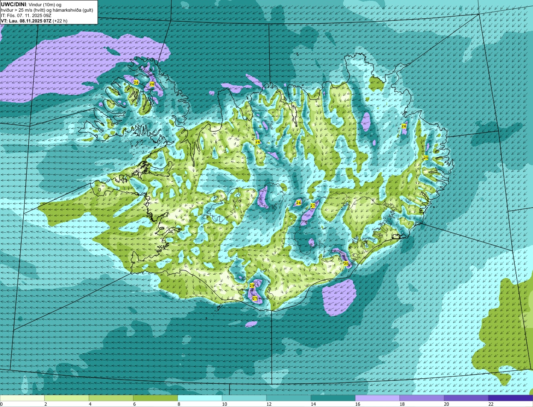533x407 pixels.
Task: Click the yellow gust marker reading 30
Action: pos(346,263)
